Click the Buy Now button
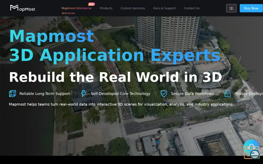This screenshot has width=263, height=164. pos(251,8)
